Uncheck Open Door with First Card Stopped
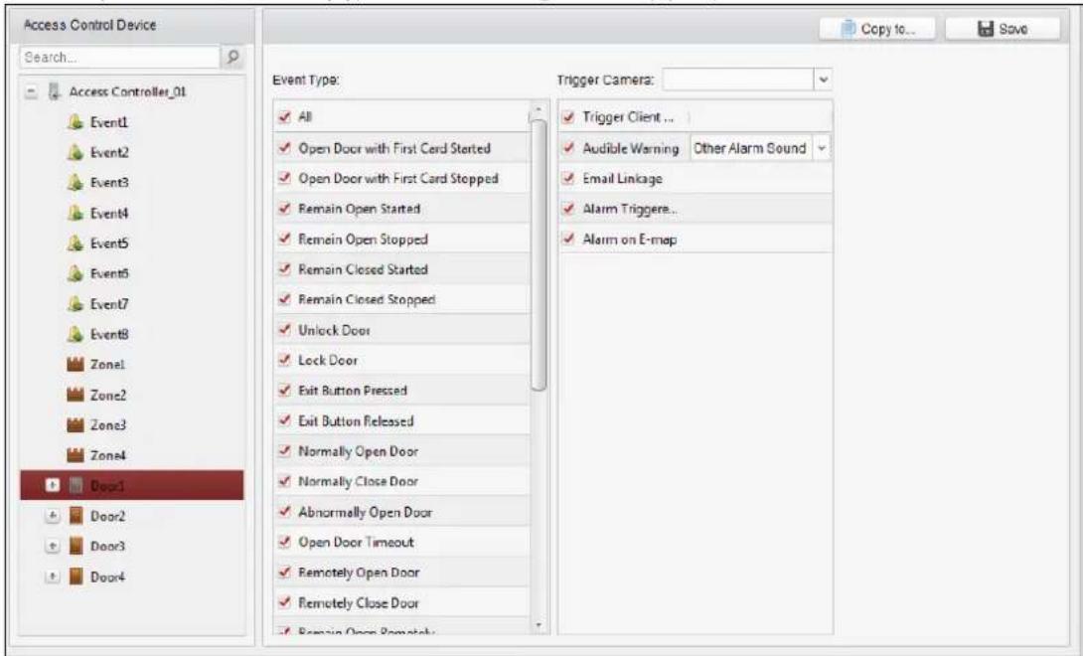1083x656 pixels. coord(284,178)
